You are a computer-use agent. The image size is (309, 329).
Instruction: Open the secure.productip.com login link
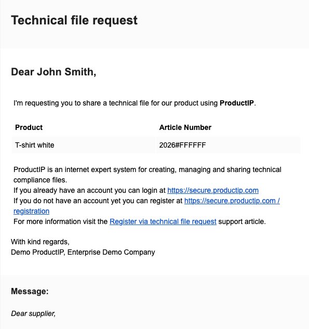pyautogui.click(x=213, y=190)
